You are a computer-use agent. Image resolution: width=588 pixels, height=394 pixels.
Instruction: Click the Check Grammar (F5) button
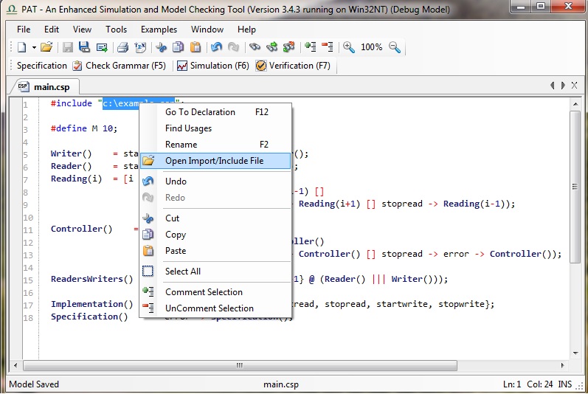click(x=119, y=66)
